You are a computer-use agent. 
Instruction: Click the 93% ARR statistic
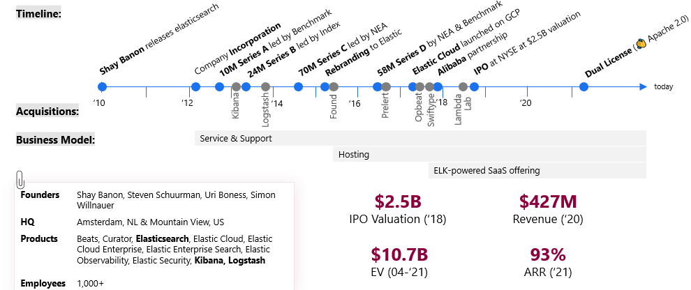(x=548, y=254)
